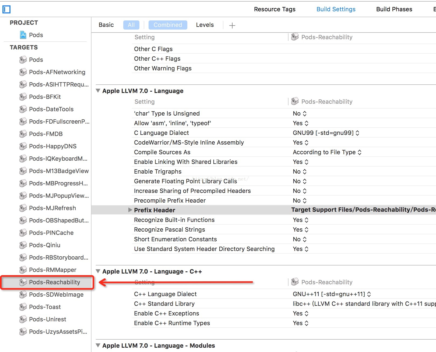Click the Pods-SDWebImage target icon

23,294
